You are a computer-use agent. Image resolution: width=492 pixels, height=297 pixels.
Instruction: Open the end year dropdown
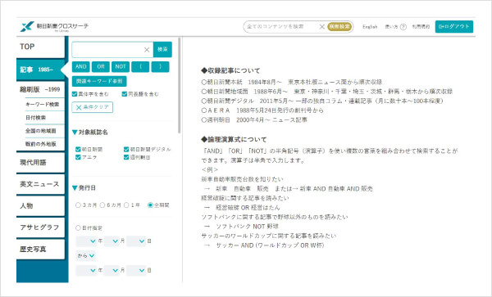coord(86,270)
